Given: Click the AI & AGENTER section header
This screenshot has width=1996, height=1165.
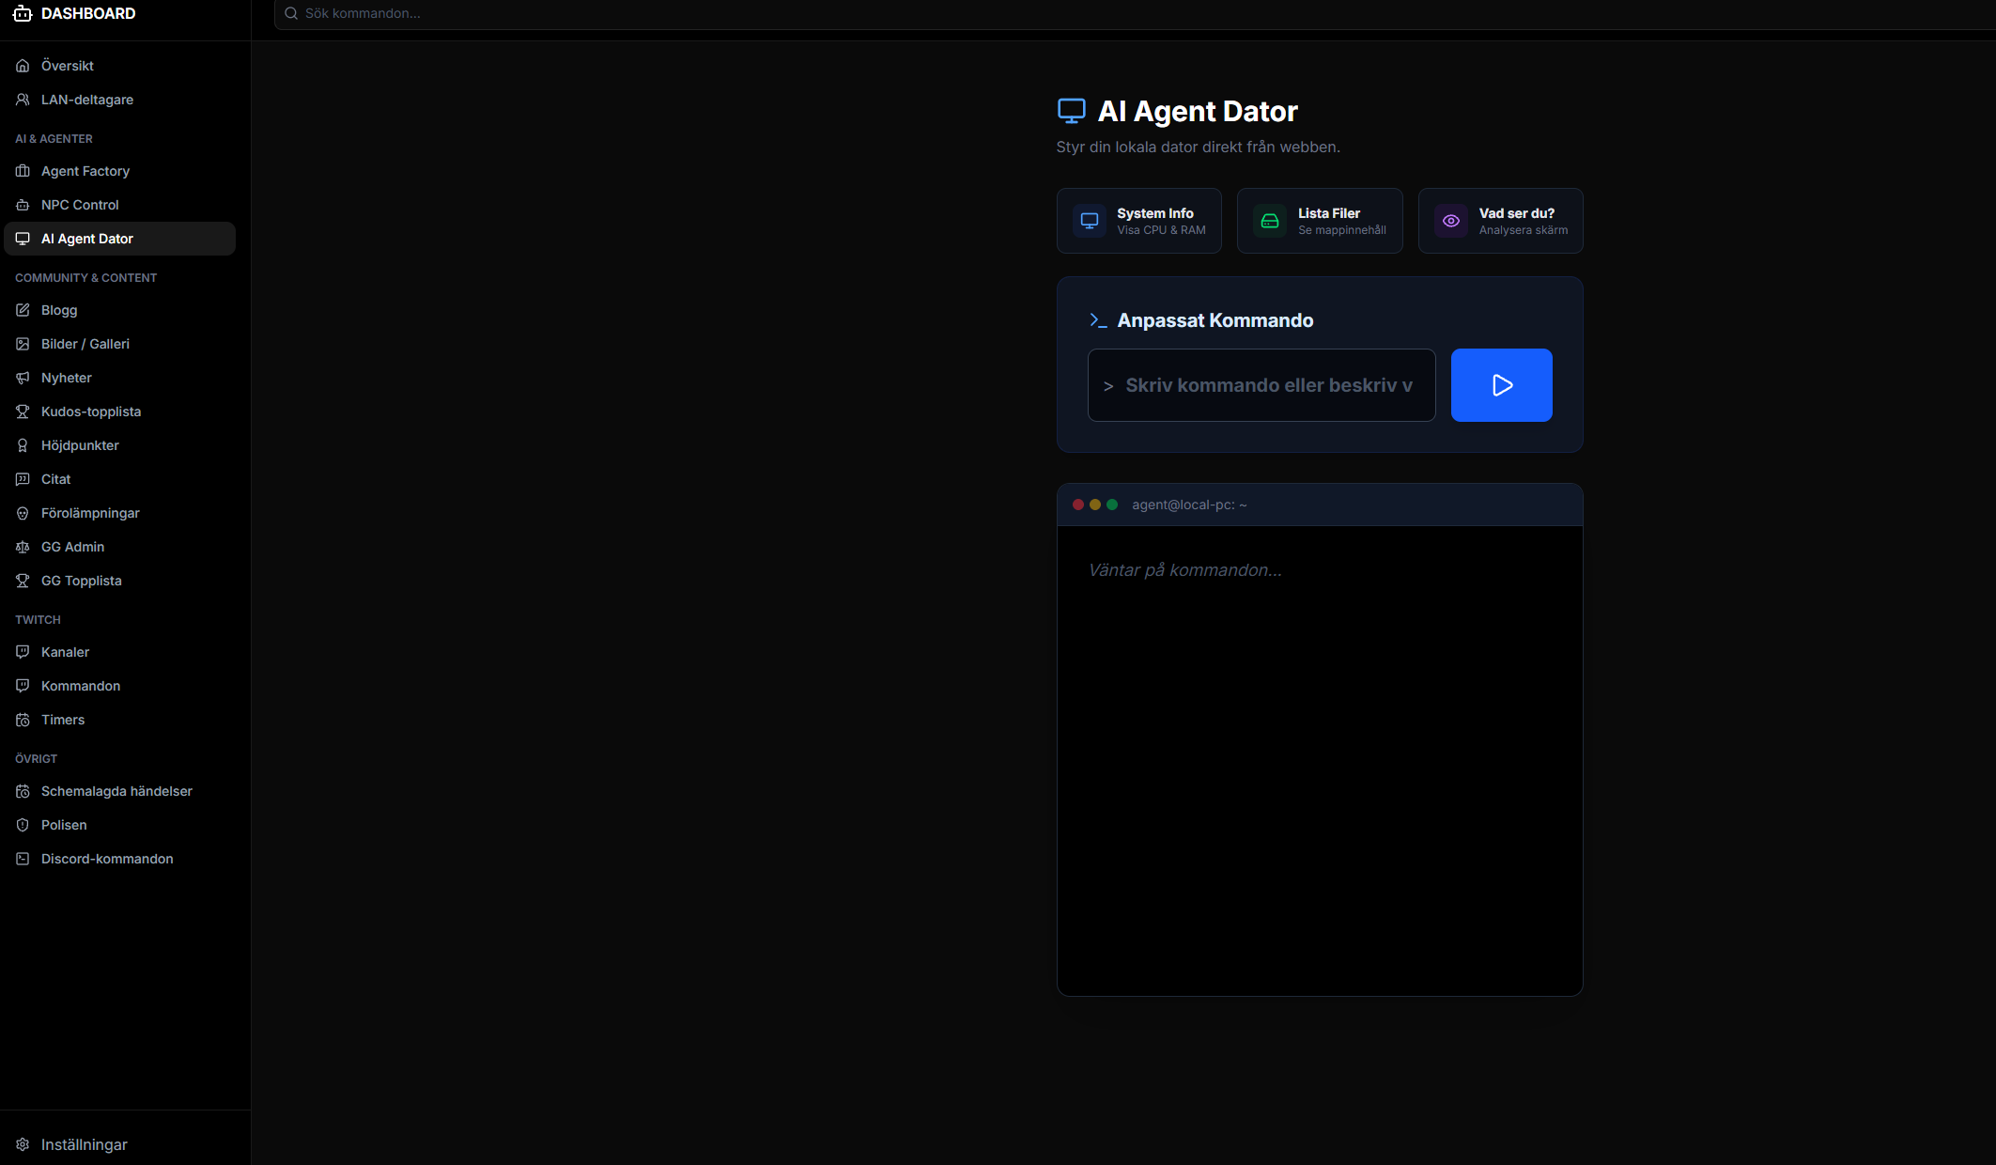Looking at the screenshot, I should 54,139.
